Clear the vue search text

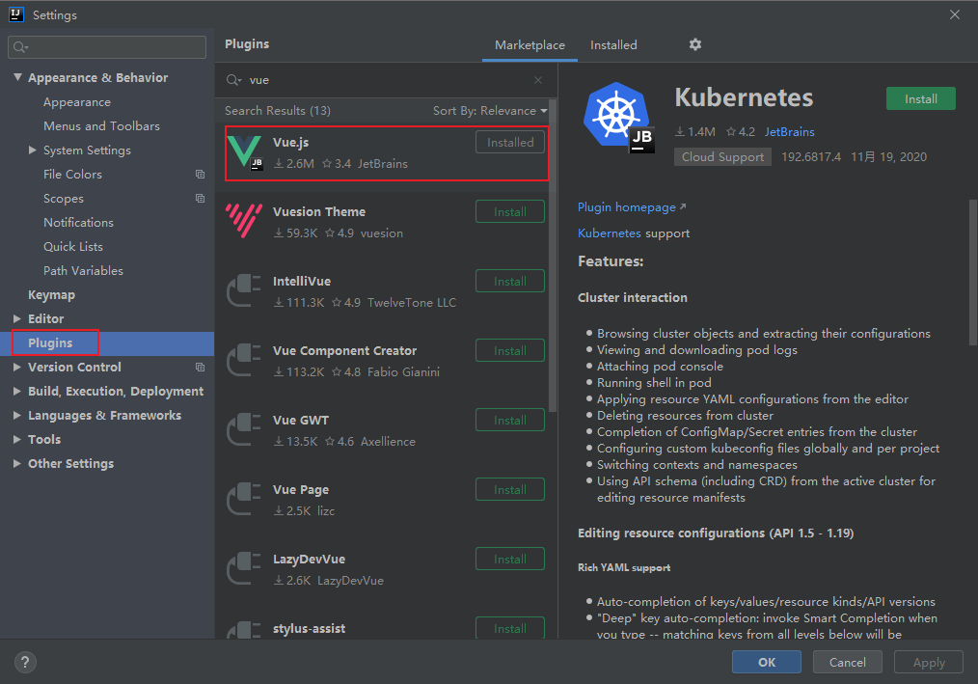[537, 80]
